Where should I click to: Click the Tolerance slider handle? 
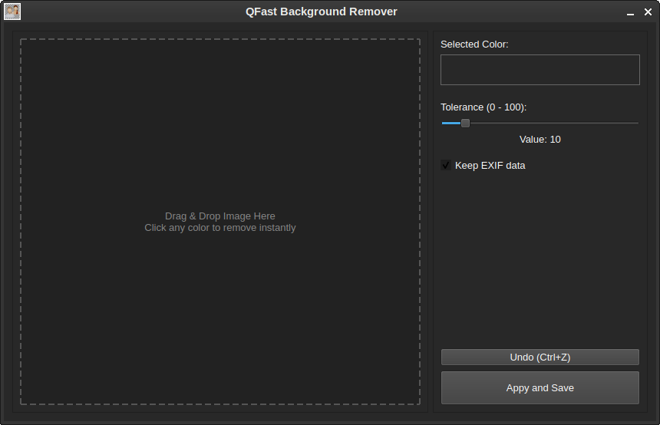pos(465,123)
